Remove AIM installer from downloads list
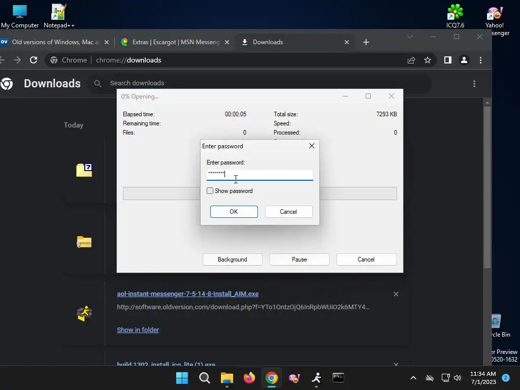Image resolution: width=520 pixels, height=390 pixels. point(396,294)
